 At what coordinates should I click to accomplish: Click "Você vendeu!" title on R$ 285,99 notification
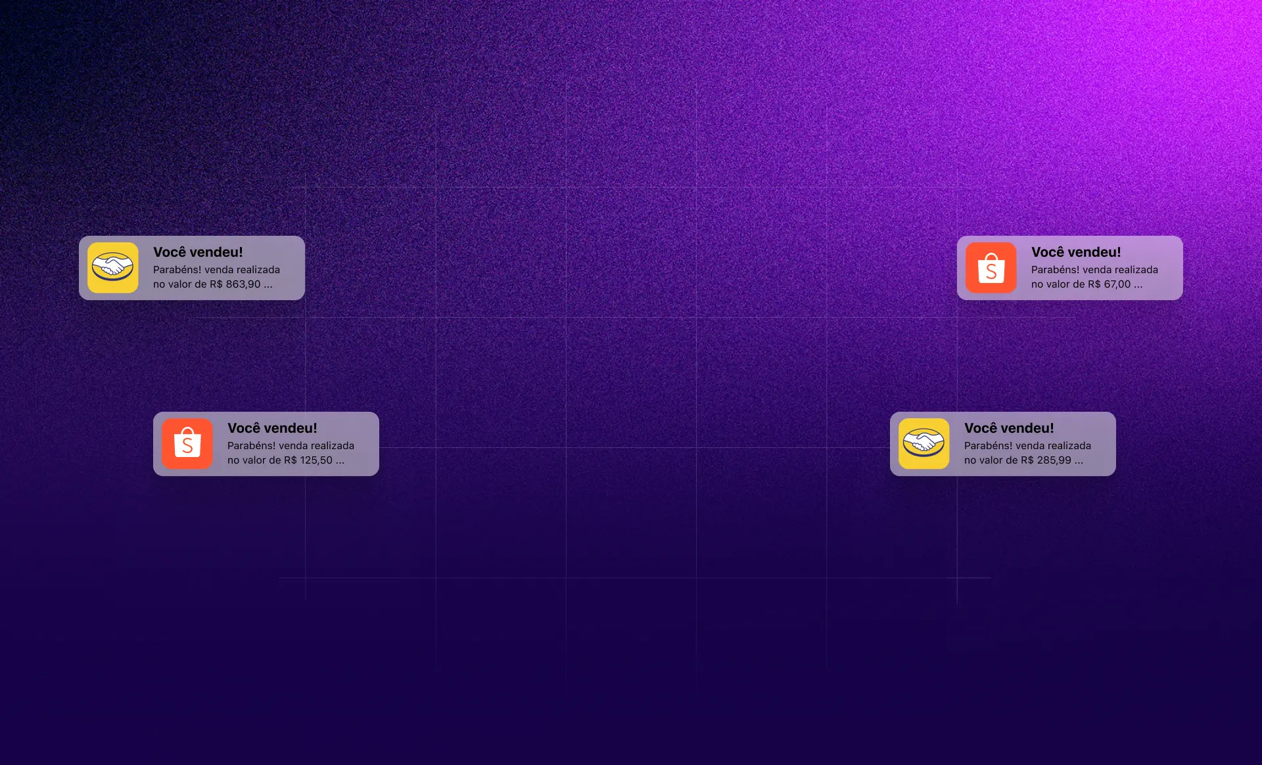click(1009, 428)
